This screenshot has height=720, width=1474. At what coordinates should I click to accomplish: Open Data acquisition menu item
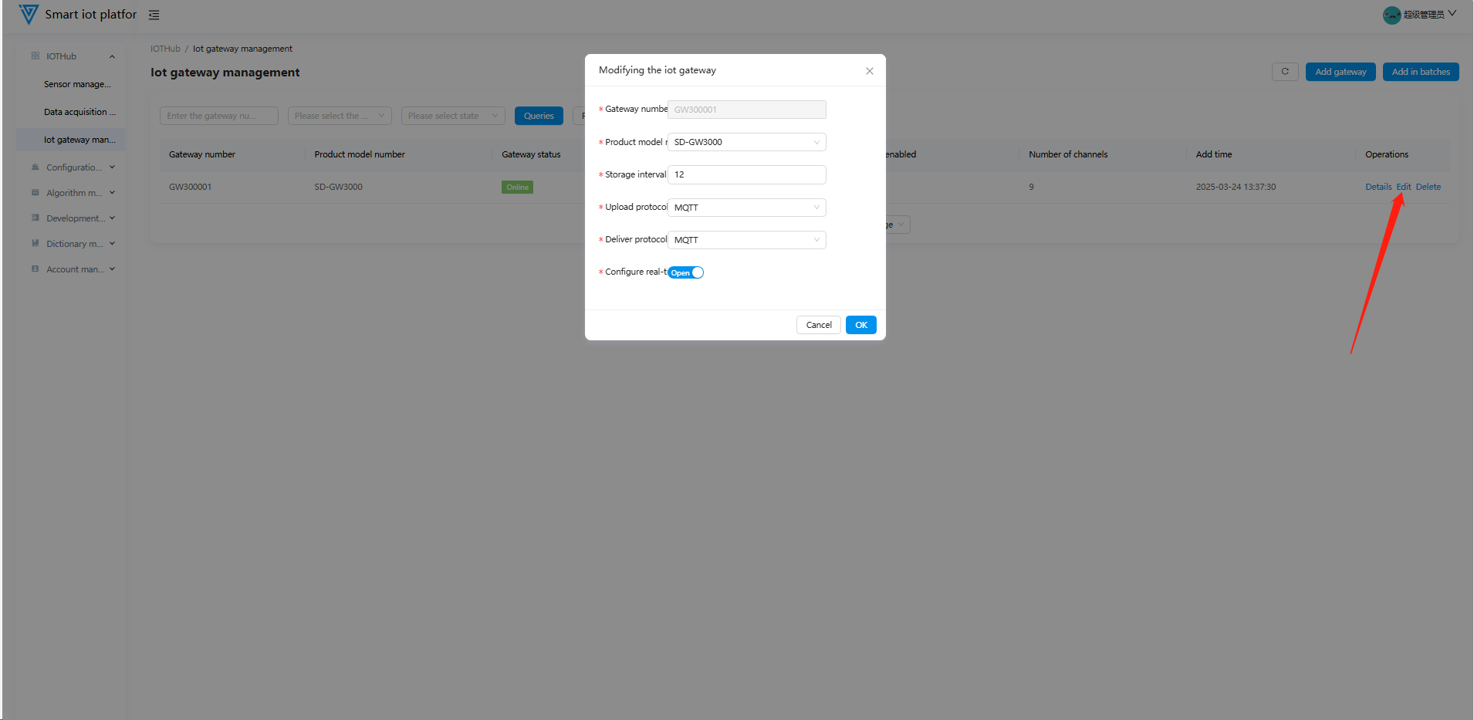click(x=79, y=112)
